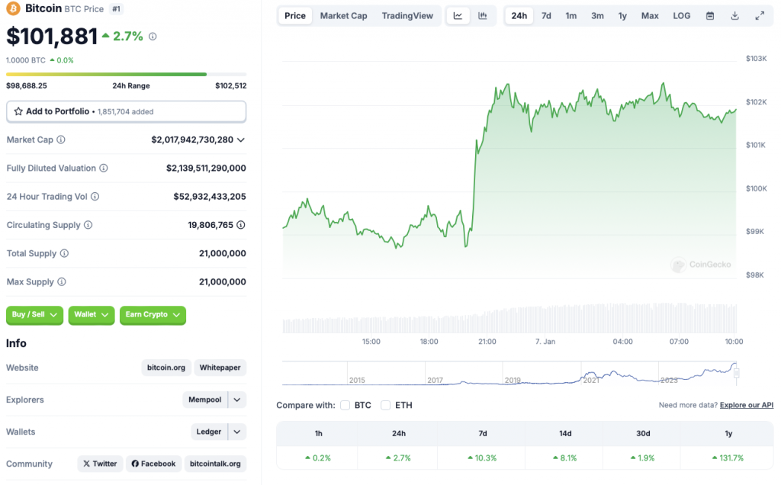Screen dimensions: 781x485
Task: Click the Bitcoin logo icon
Action: 13,8
